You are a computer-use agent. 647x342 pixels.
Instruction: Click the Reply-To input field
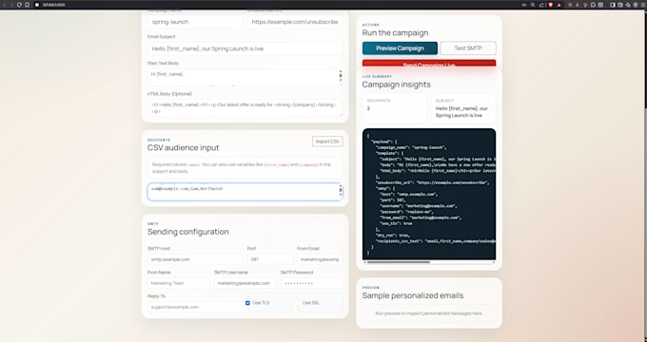click(x=195, y=307)
